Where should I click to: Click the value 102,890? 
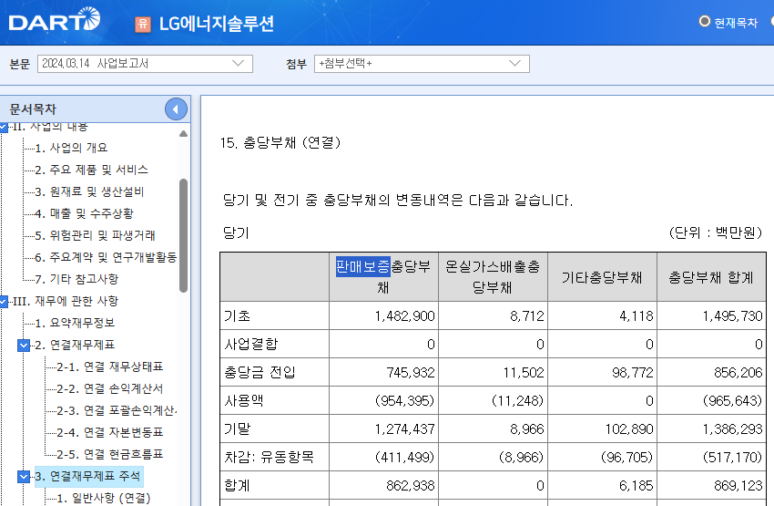(x=629, y=429)
